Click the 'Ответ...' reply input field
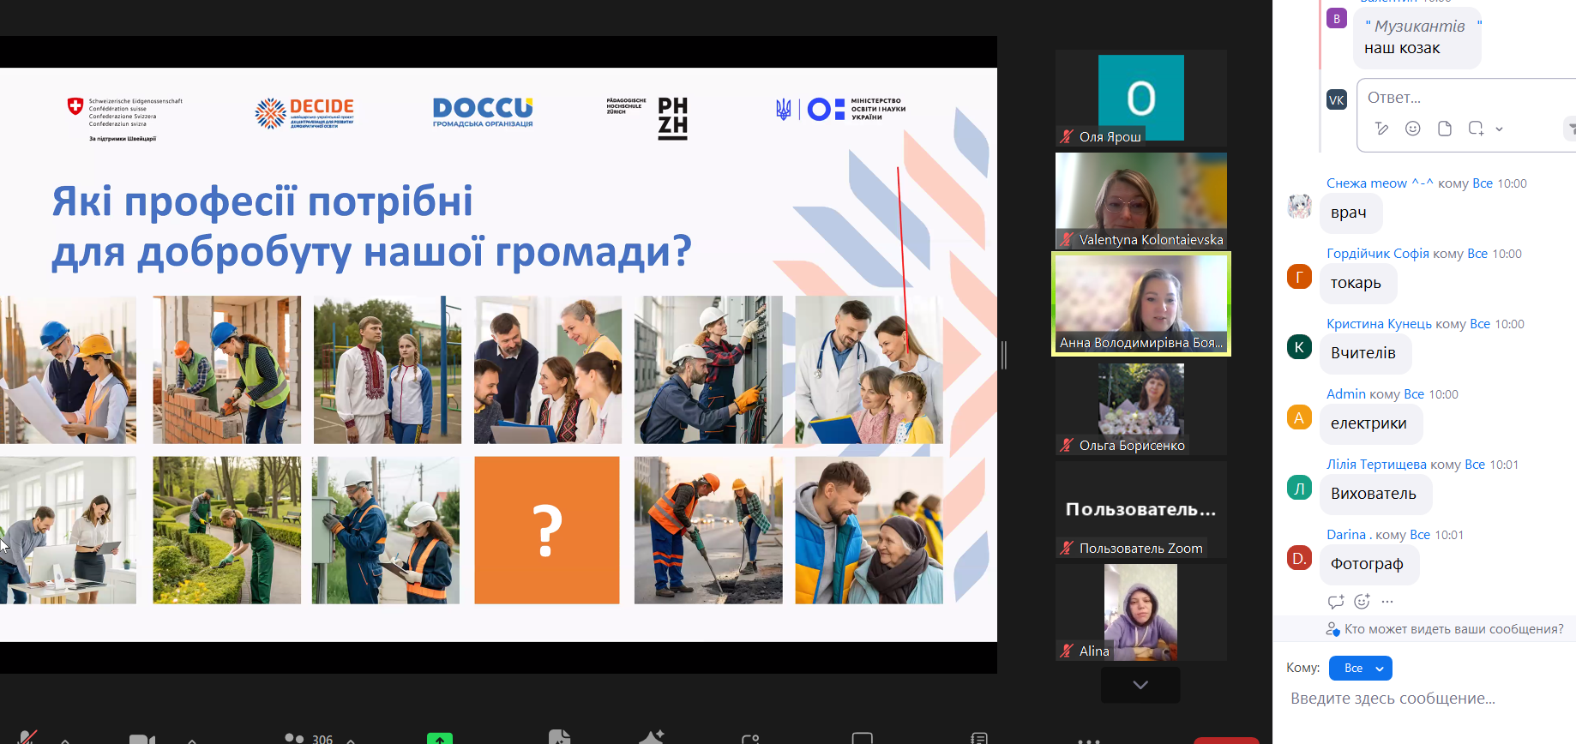 (x=1458, y=98)
